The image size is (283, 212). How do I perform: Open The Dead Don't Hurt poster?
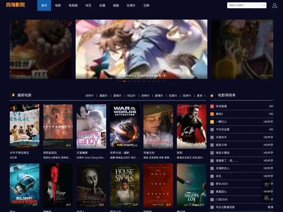pos(158,126)
